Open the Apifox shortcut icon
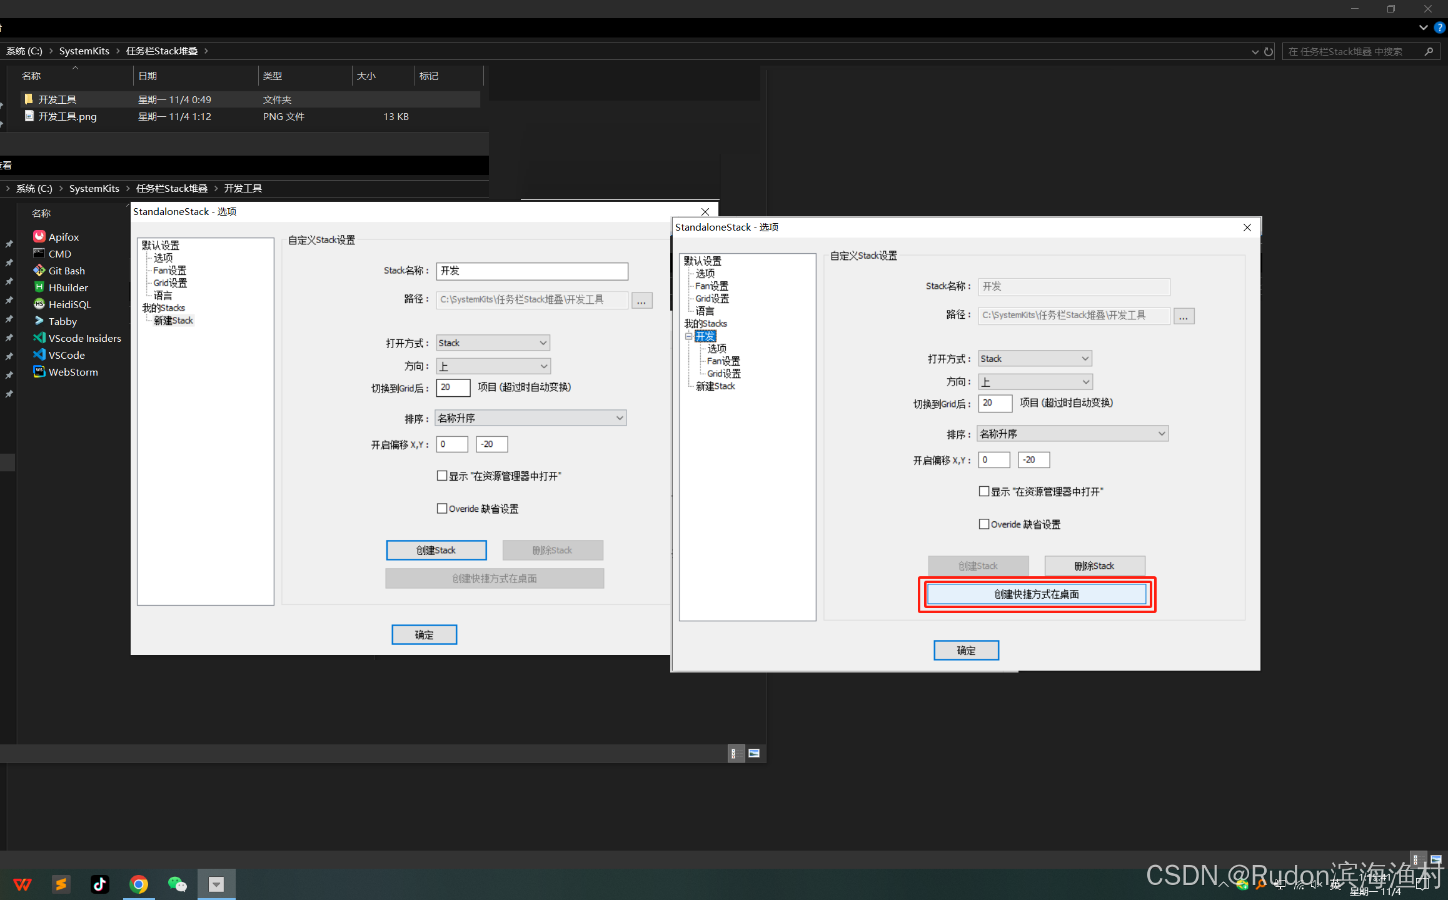Image resolution: width=1448 pixels, height=900 pixels. [x=39, y=236]
